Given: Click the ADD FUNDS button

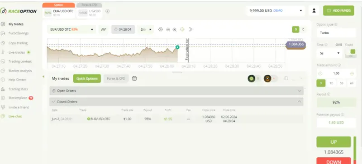Looking at the screenshot, I should point(338,10).
